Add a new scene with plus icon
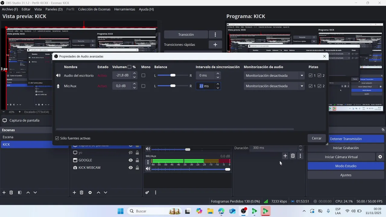This screenshot has height=217, width=386. pos(4,193)
